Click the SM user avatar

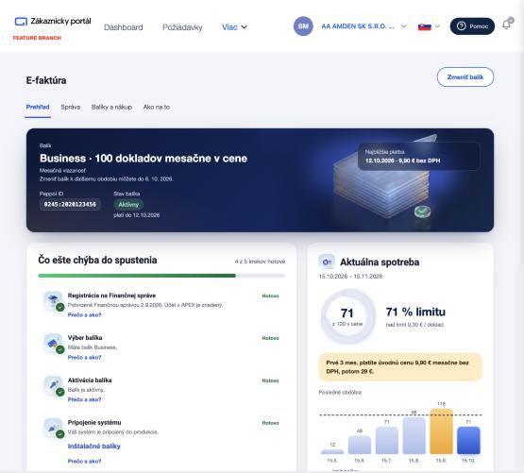303,26
